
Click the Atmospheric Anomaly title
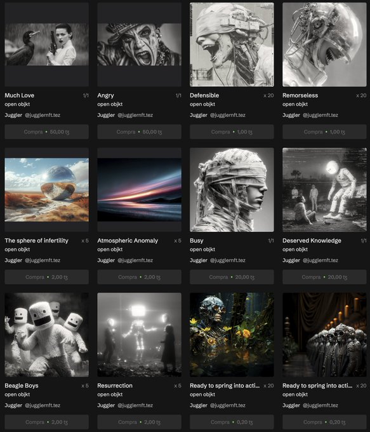[x=128, y=241]
